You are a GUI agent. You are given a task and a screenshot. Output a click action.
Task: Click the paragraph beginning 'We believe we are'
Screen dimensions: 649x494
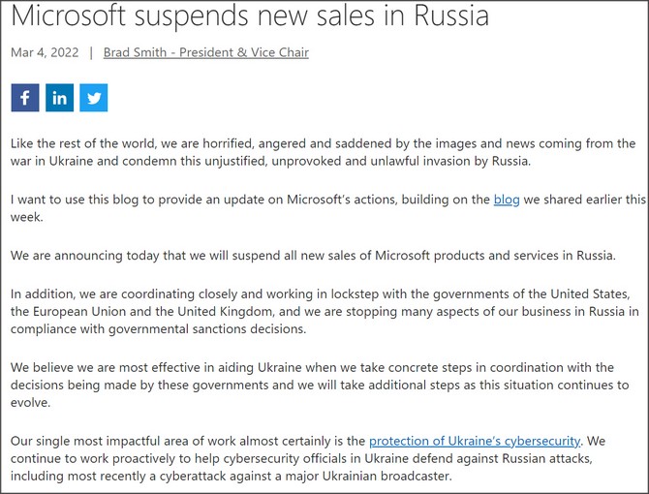coord(320,385)
